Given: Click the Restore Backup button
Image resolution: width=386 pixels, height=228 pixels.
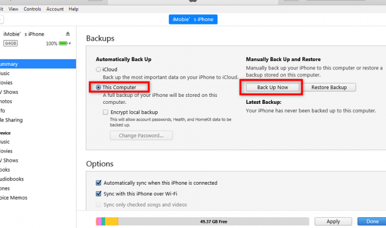Looking at the screenshot, I should pyautogui.click(x=329, y=87).
